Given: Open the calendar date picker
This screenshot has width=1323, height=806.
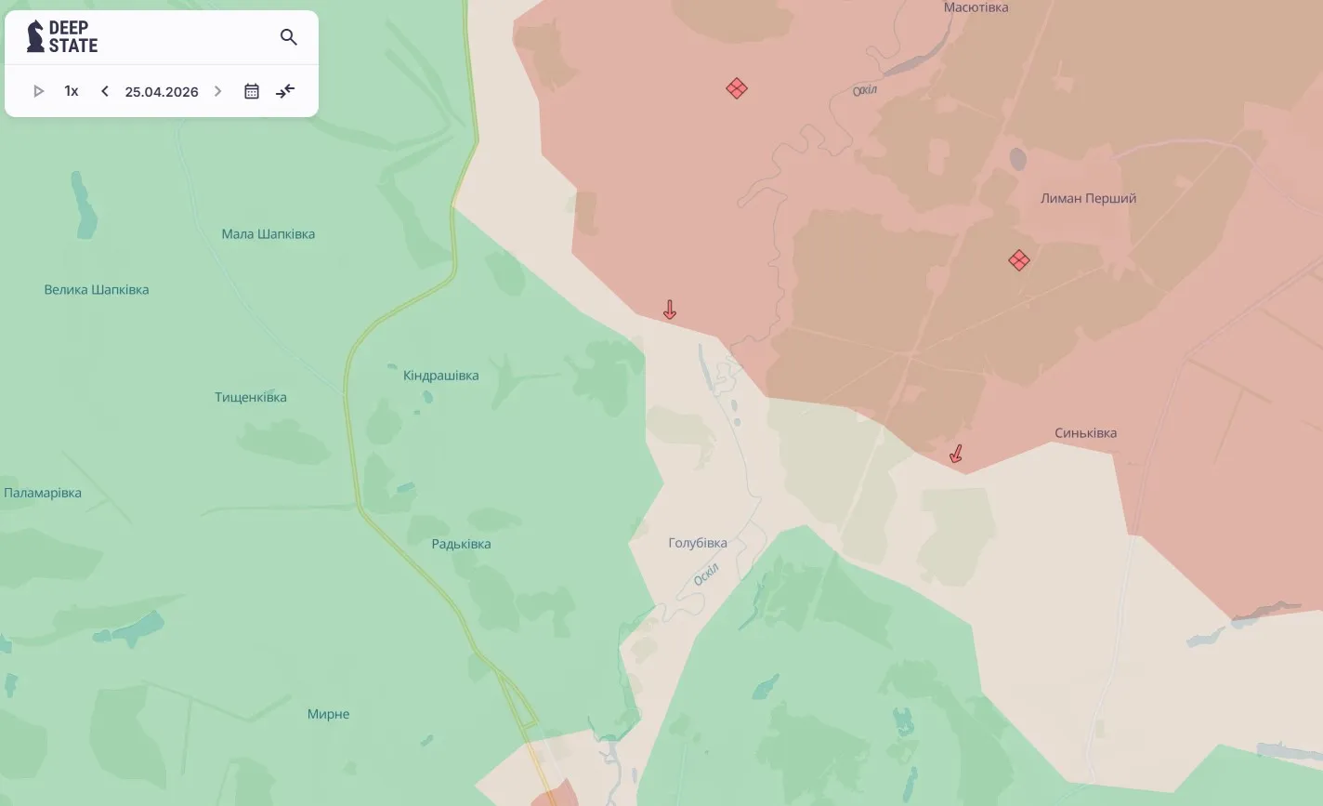Looking at the screenshot, I should [x=252, y=91].
